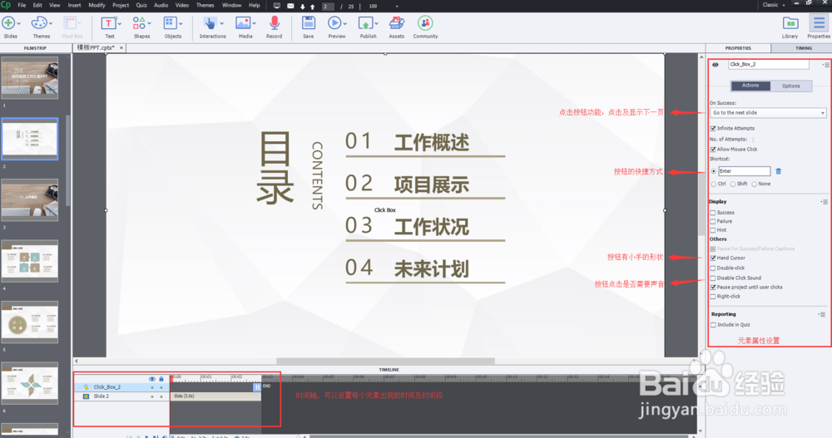Click the mail envelope icon in menu bar
Image resolution: width=832 pixels, height=438 pixels.
coord(290,6)
